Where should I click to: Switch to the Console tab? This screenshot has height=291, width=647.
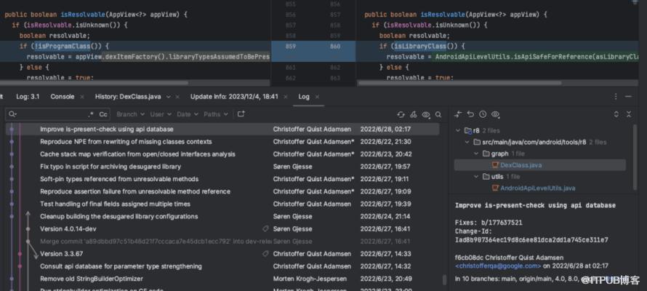(x=63, y=96)
